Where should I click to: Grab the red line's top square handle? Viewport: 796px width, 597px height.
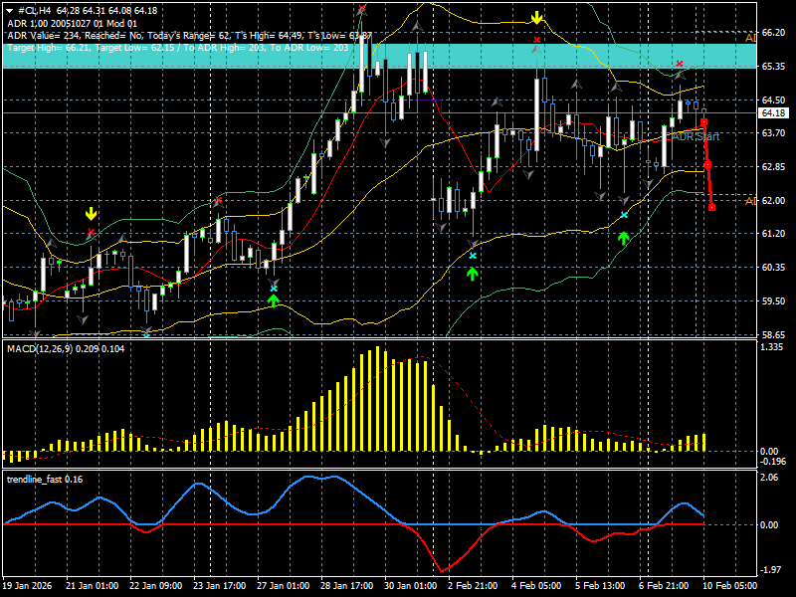coord(703,122)
